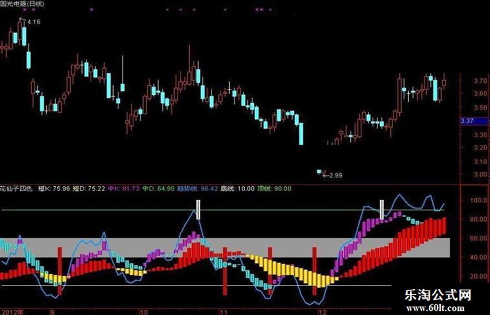
Task: Click the 顶线: 90.00 value
Action: 274,188
